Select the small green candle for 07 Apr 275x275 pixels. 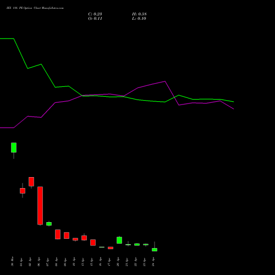point(49,224)
